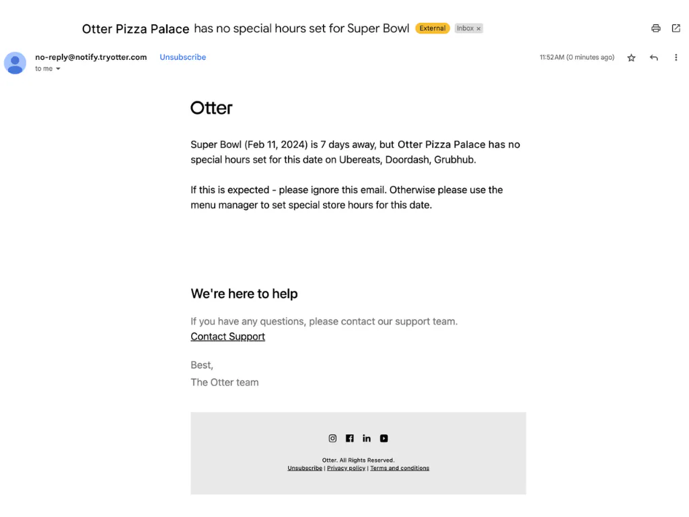Remove the Inbox label with its x
The width and height of the screenshot is (689, 517).
coord(478,29)
